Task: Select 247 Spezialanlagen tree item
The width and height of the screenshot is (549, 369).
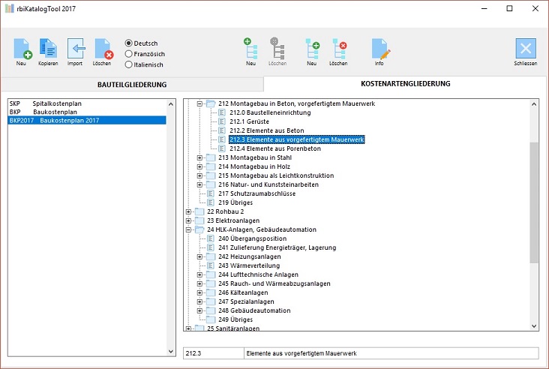Action: [246, 301]
